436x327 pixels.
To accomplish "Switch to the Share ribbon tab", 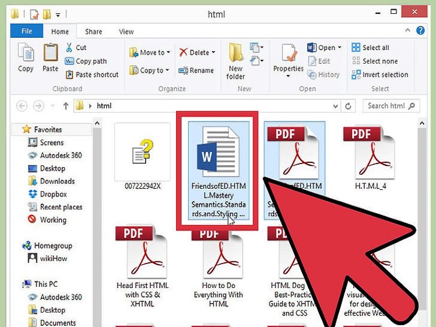I will pos(93,31).
